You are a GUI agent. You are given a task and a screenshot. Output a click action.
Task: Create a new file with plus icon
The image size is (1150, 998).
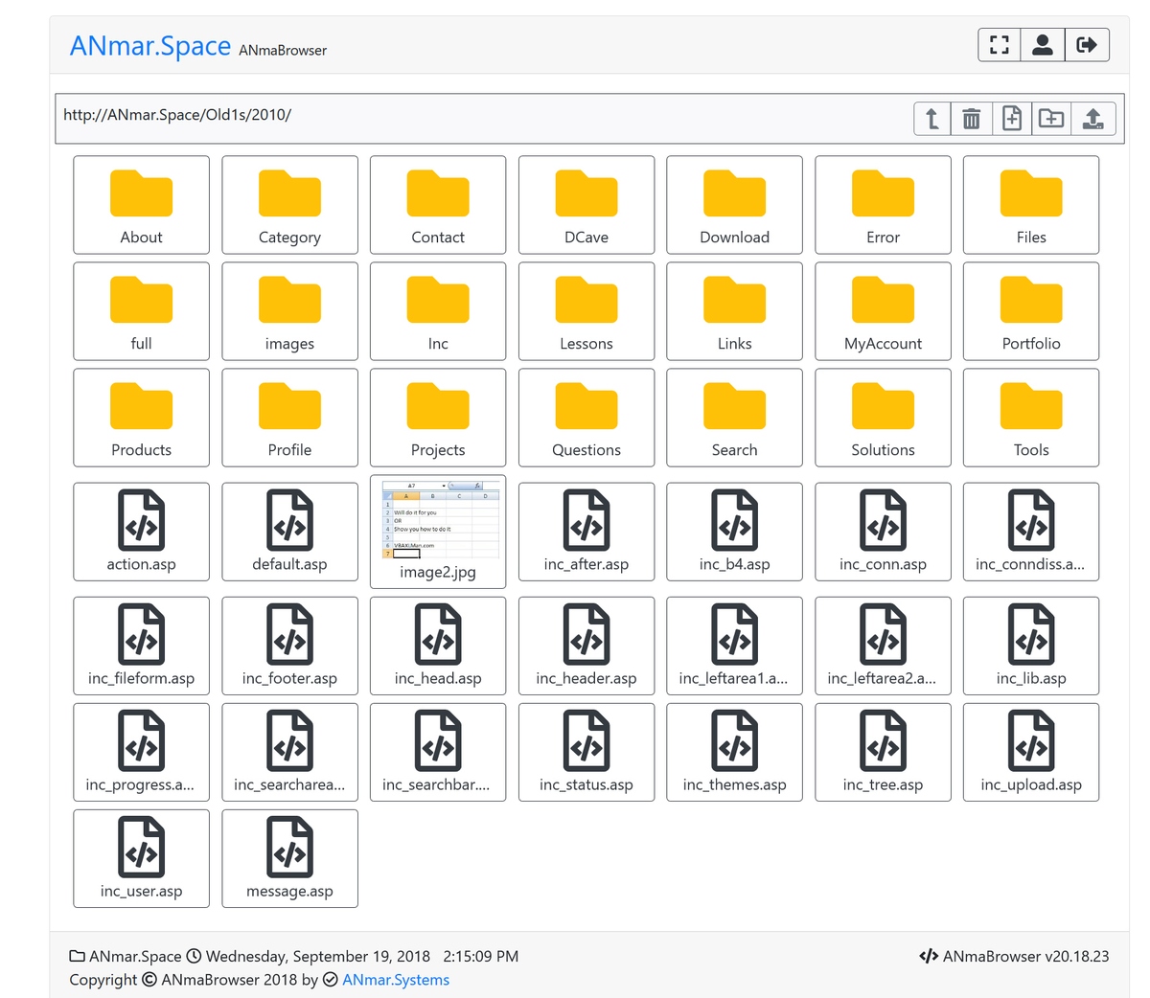tap(1012, 119)
